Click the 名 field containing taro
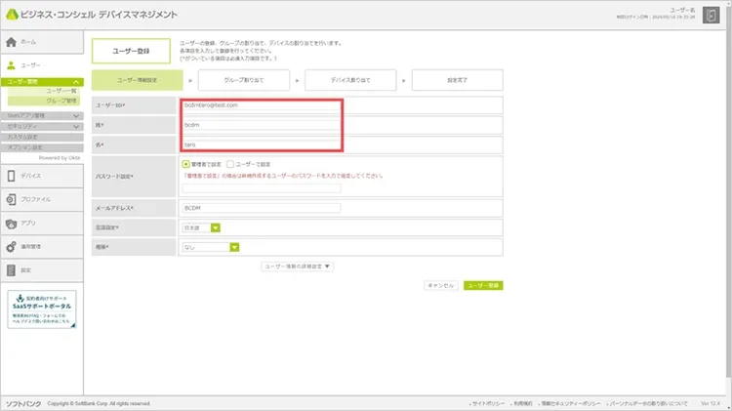 pos(262,144)
